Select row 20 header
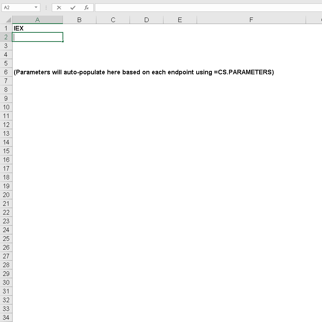This screenshot has width=322, height=322. click(x=6, y=195)
